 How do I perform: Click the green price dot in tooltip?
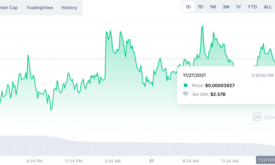click(x=185, y=86)
